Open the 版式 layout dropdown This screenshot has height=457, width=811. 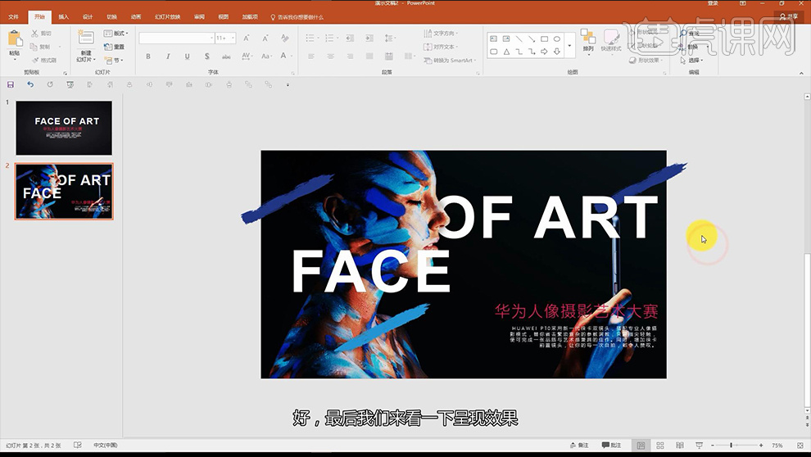(116, 33)
